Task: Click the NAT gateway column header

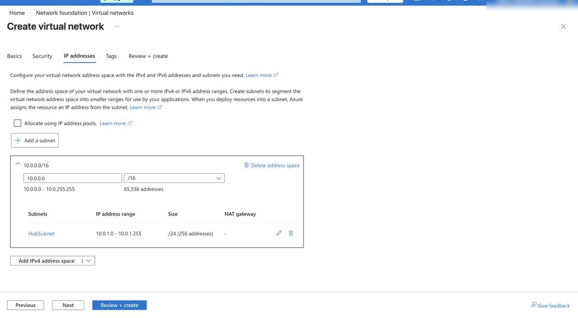Action: 240,214
